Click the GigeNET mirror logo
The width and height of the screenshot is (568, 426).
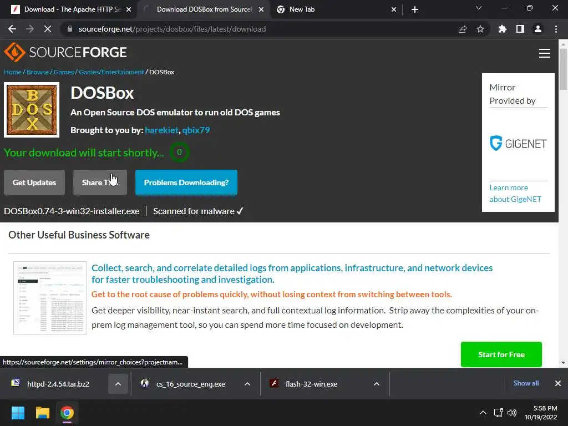click(518, 144)
